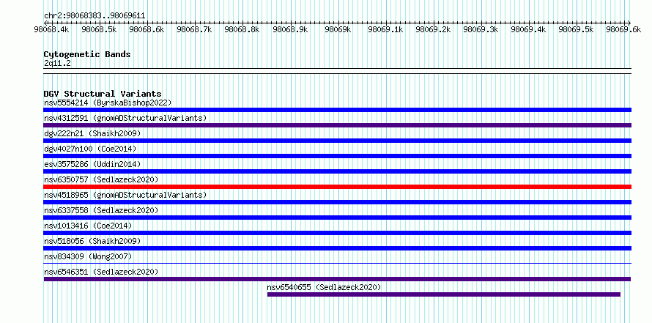Click the 98068.9k ruler tick label
Image resolution: width=652 pixels, height=323 pixels.
290,29
